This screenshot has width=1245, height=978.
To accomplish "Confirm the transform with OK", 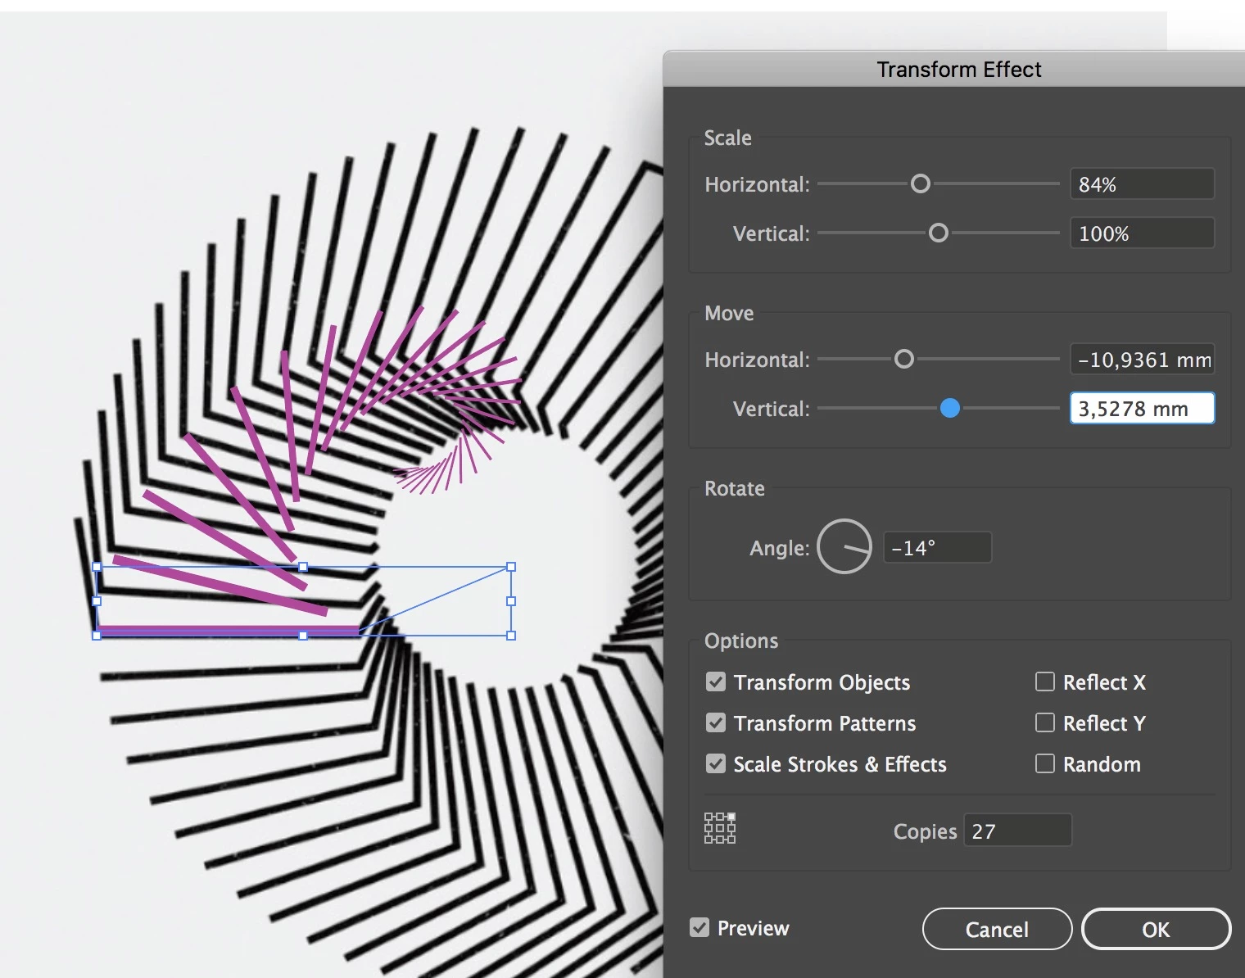I will (x=1156, y=929).
